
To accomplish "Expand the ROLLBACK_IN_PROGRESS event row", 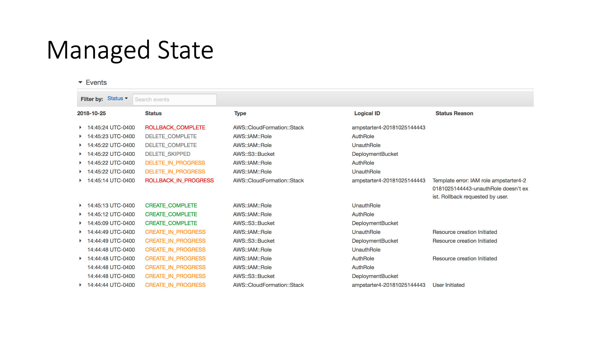I will pos(80,180).
